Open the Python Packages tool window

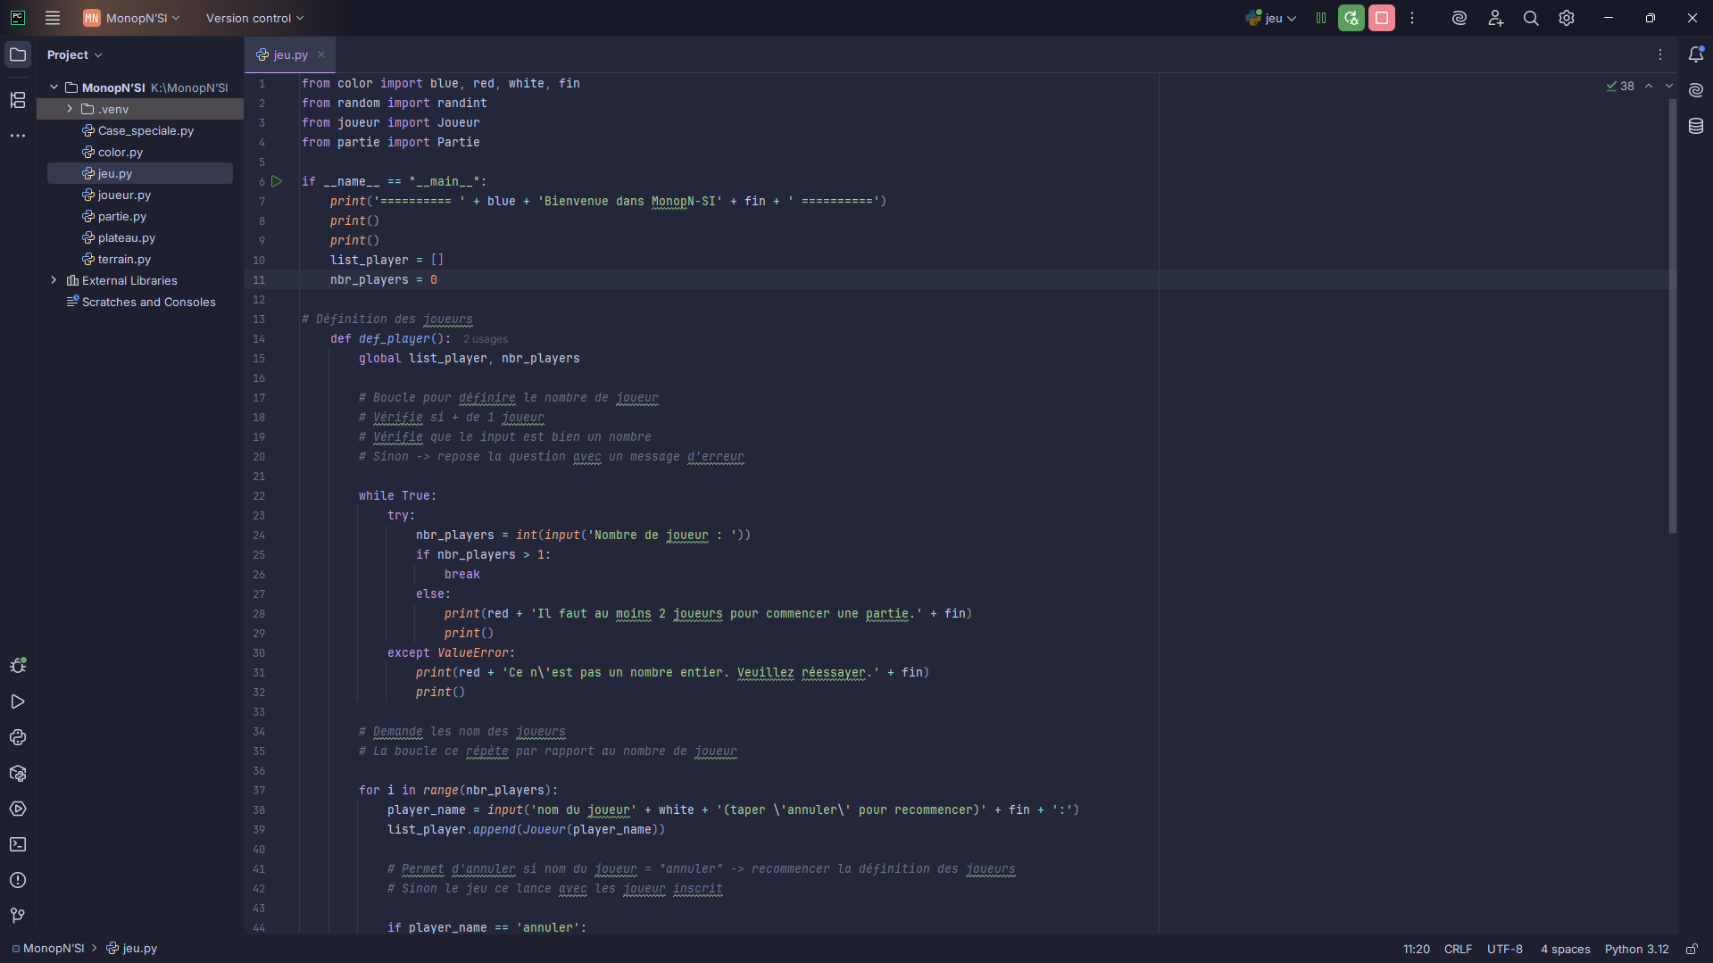(x=18, y=774)
